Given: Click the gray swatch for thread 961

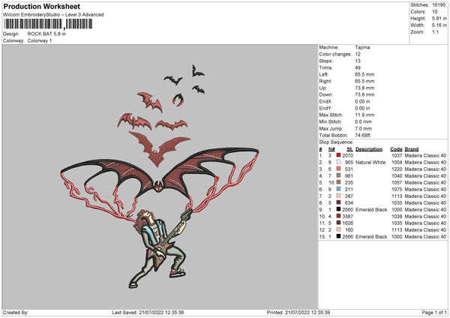Looking at the screenshot, I should [339, 175].
